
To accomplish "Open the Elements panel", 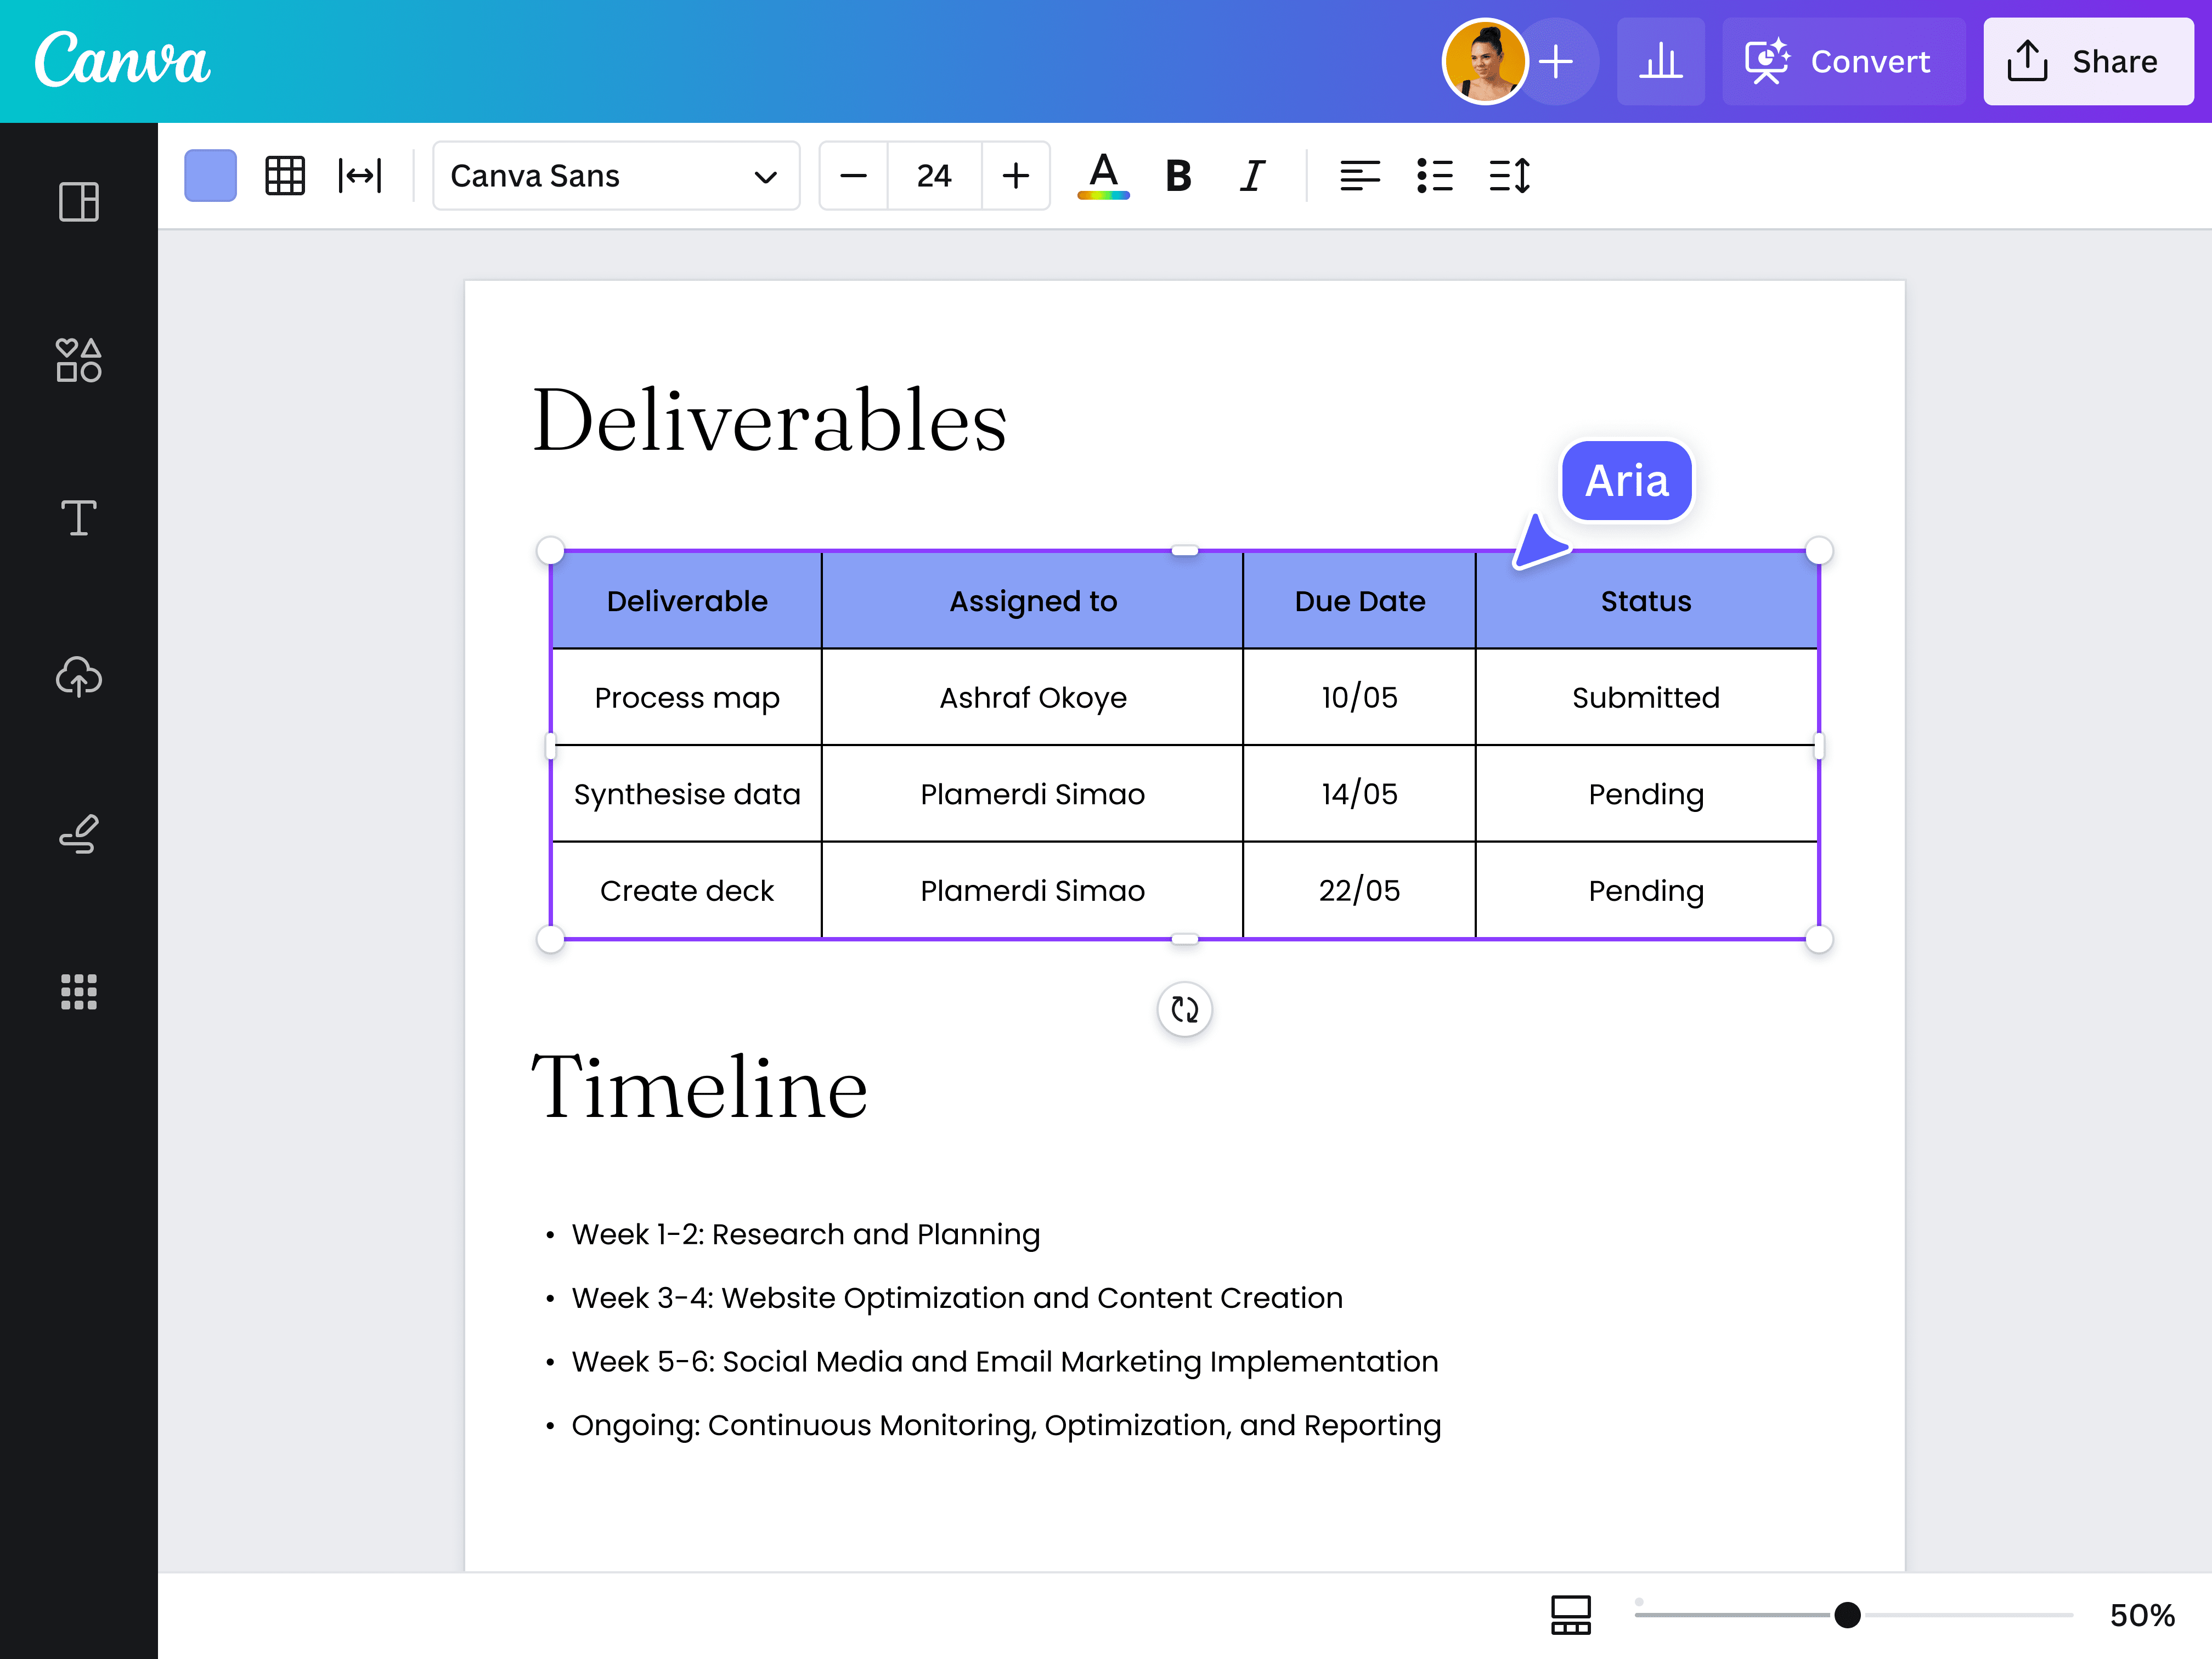I will [78, 362].
